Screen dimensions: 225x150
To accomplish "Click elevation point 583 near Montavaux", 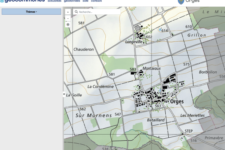I will (133, 69).
